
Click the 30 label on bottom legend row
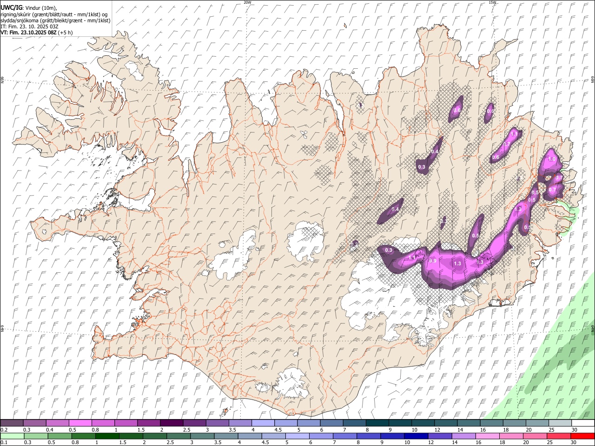point(575,442)
